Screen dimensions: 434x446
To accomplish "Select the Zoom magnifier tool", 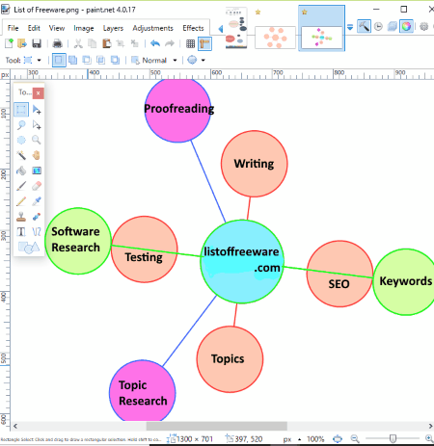I will pos(37,140).
